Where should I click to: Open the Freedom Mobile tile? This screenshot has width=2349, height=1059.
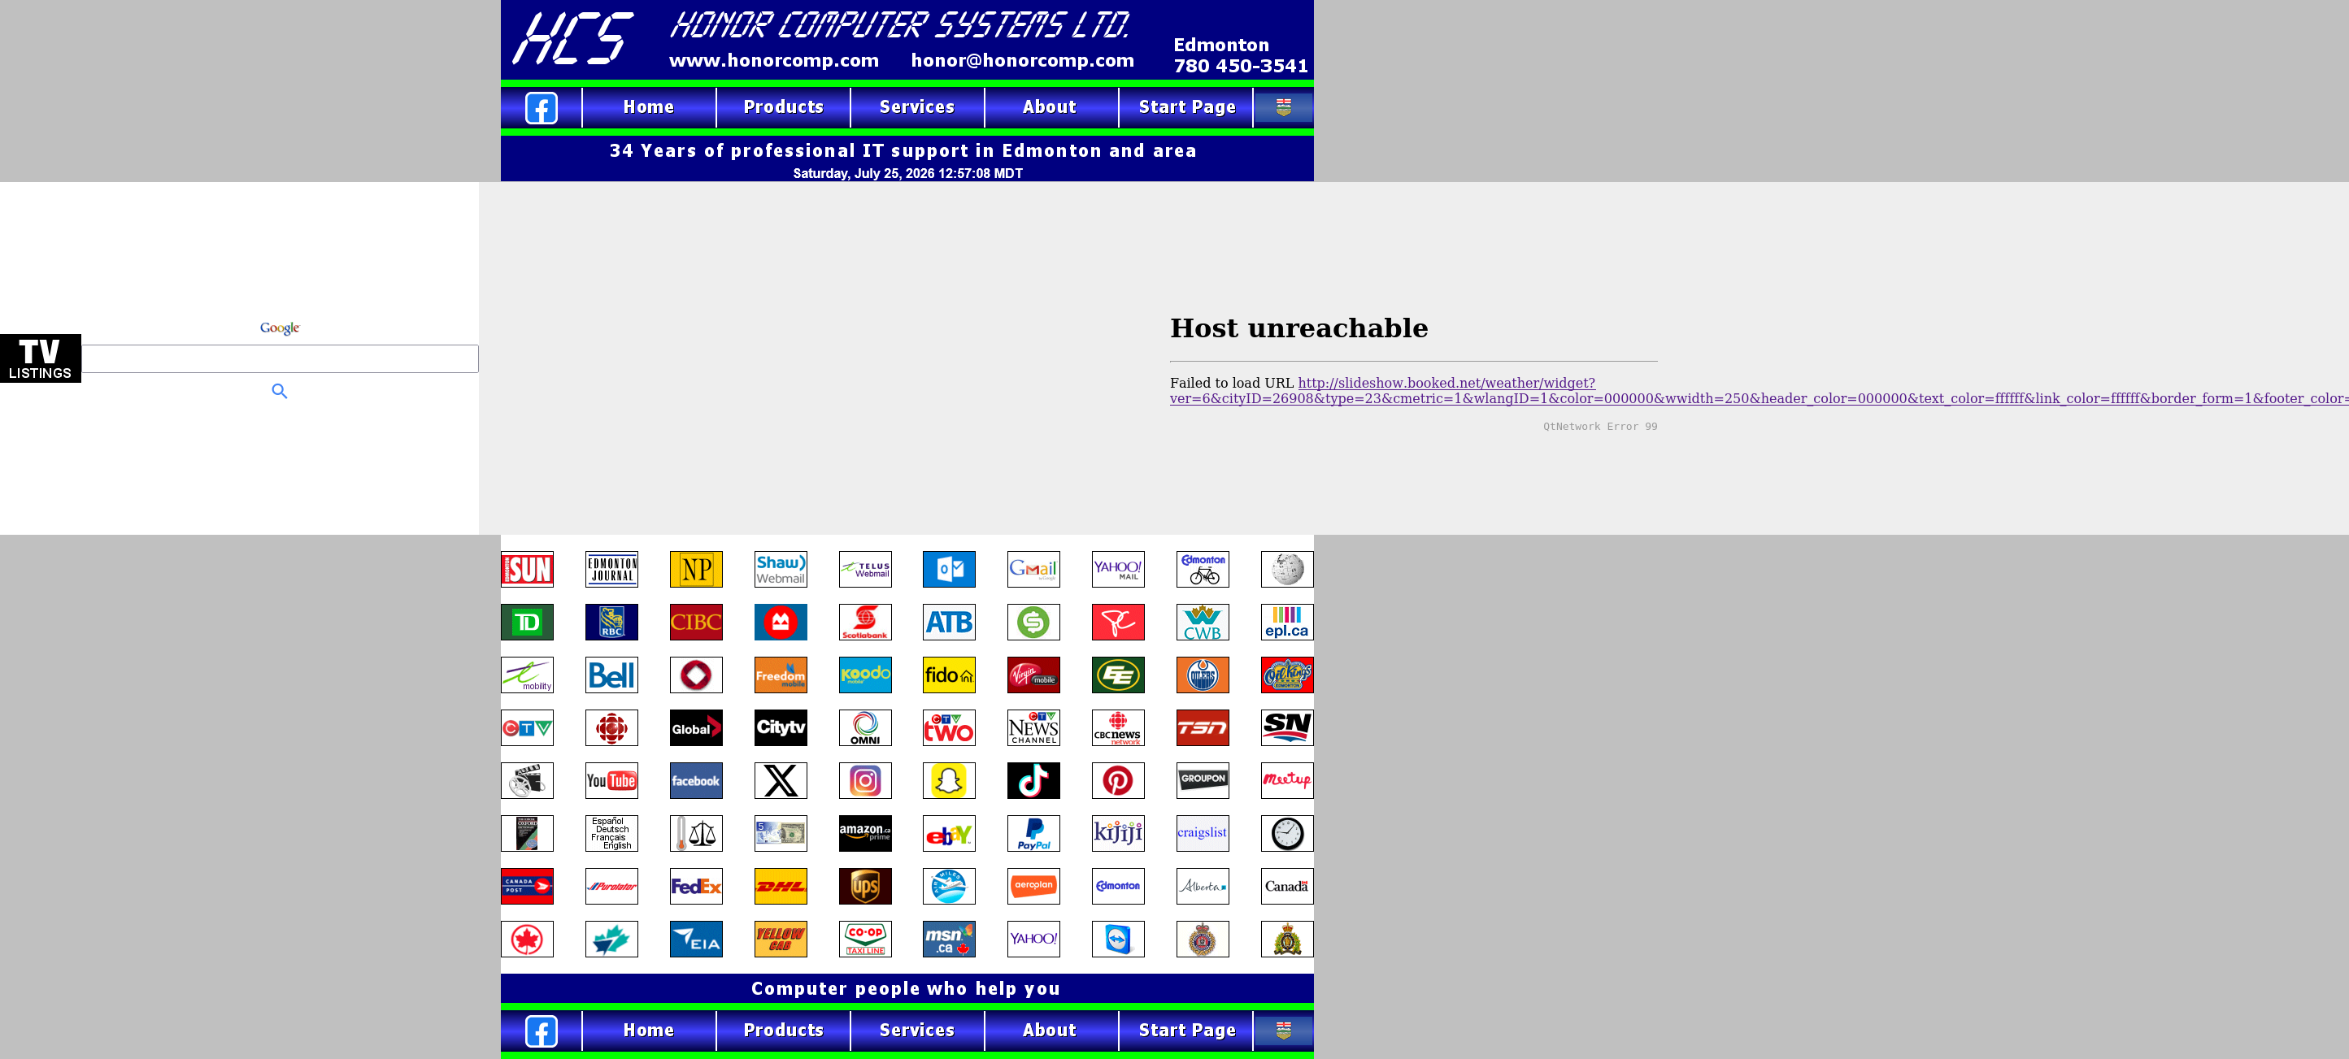[x=781, y=675]
